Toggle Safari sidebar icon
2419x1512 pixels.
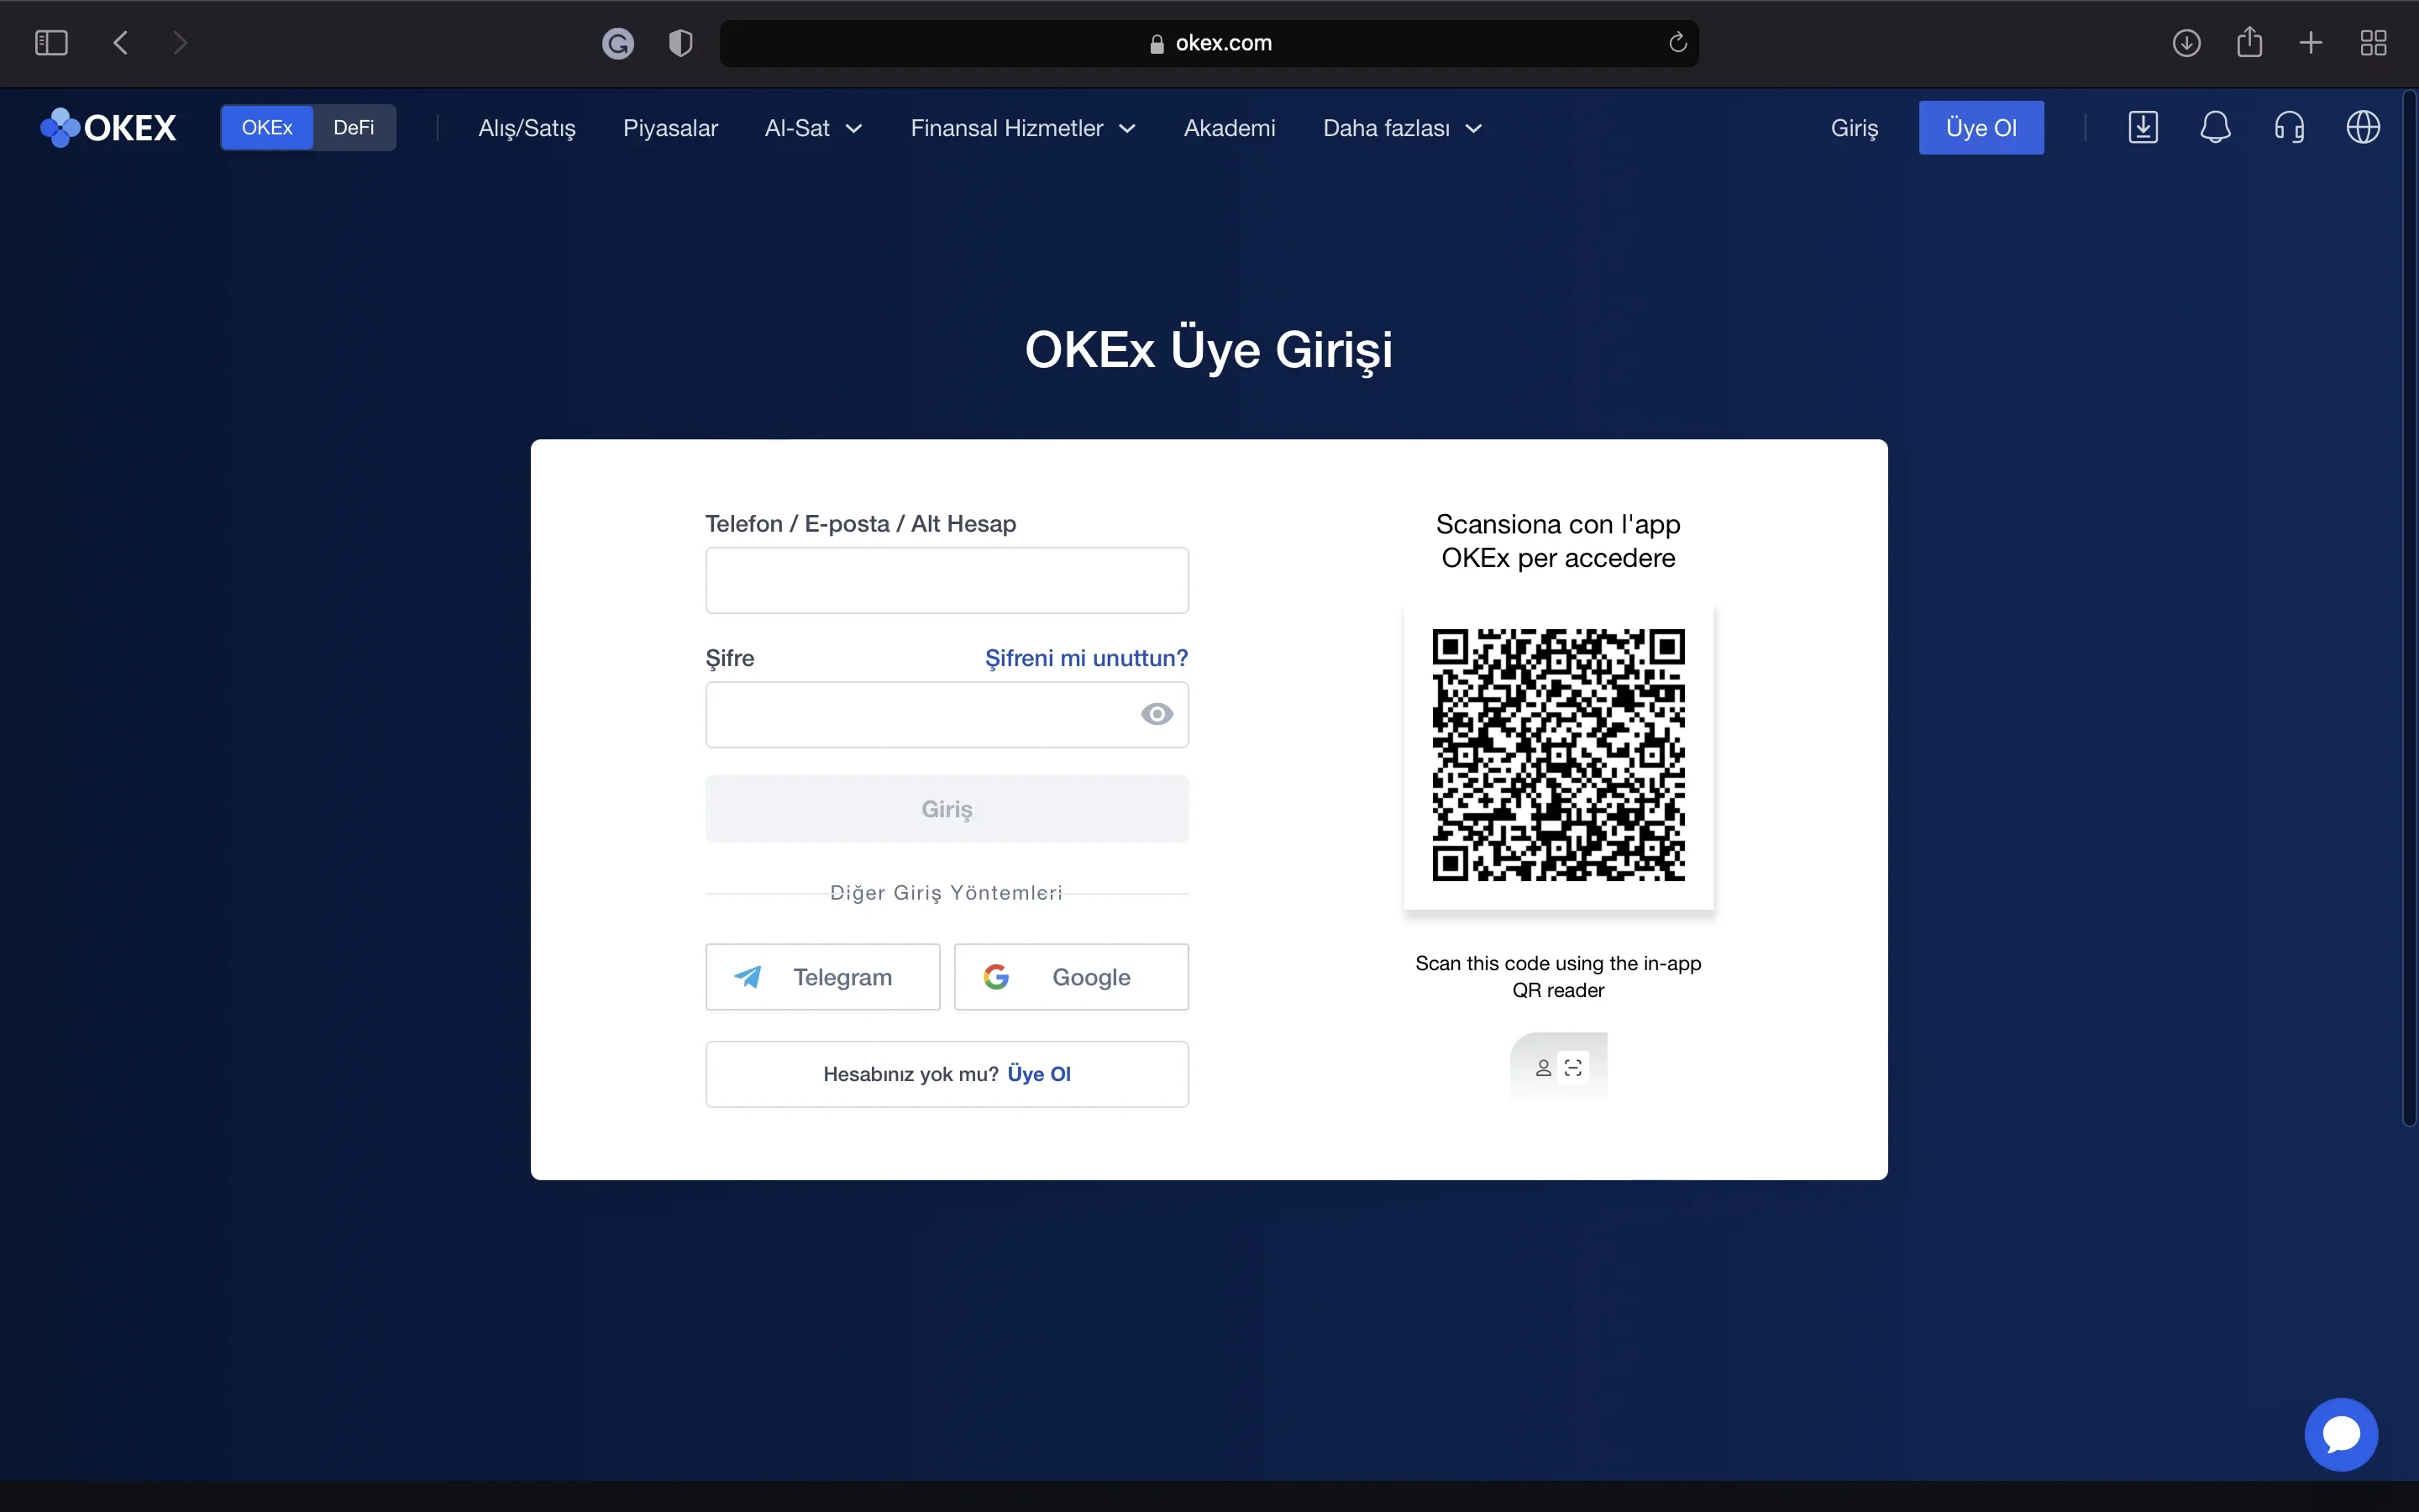[51, 43]
